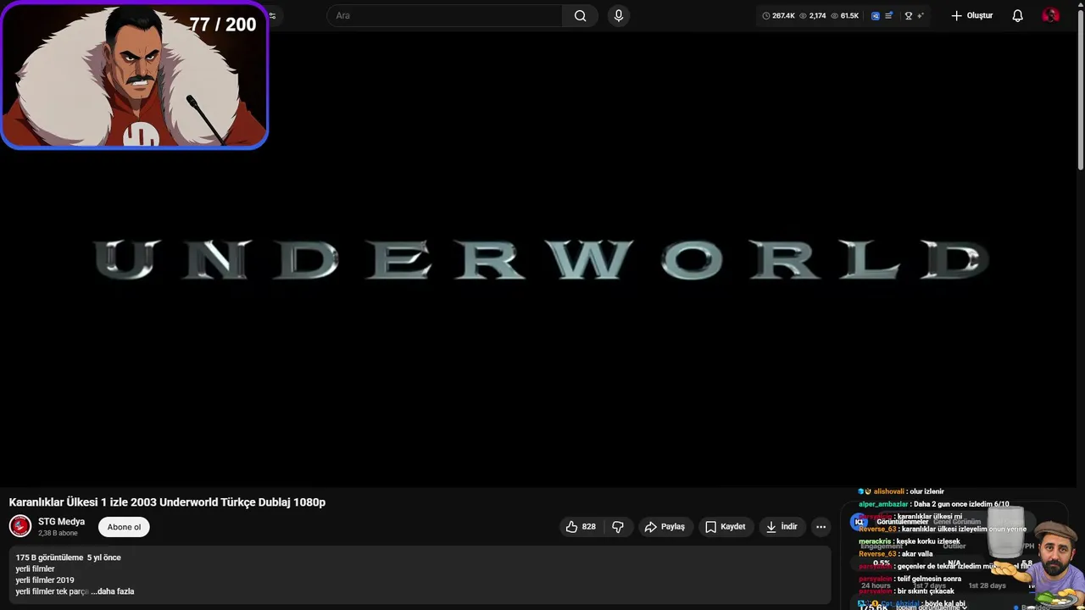Viewport: 1085px width, 610px height.
Task: Download the video with İndir
Action: click(782, 527)
